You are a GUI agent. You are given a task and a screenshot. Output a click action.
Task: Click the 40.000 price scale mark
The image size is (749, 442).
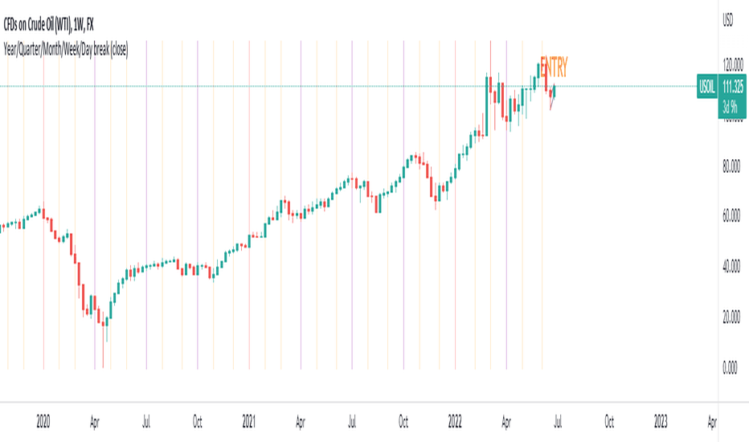coord(731,266)
